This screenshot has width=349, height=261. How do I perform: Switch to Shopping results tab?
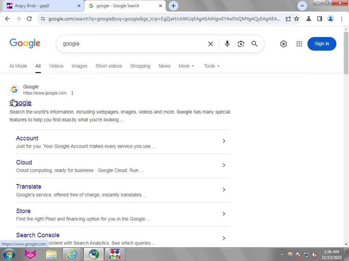(x=140, y=66)
